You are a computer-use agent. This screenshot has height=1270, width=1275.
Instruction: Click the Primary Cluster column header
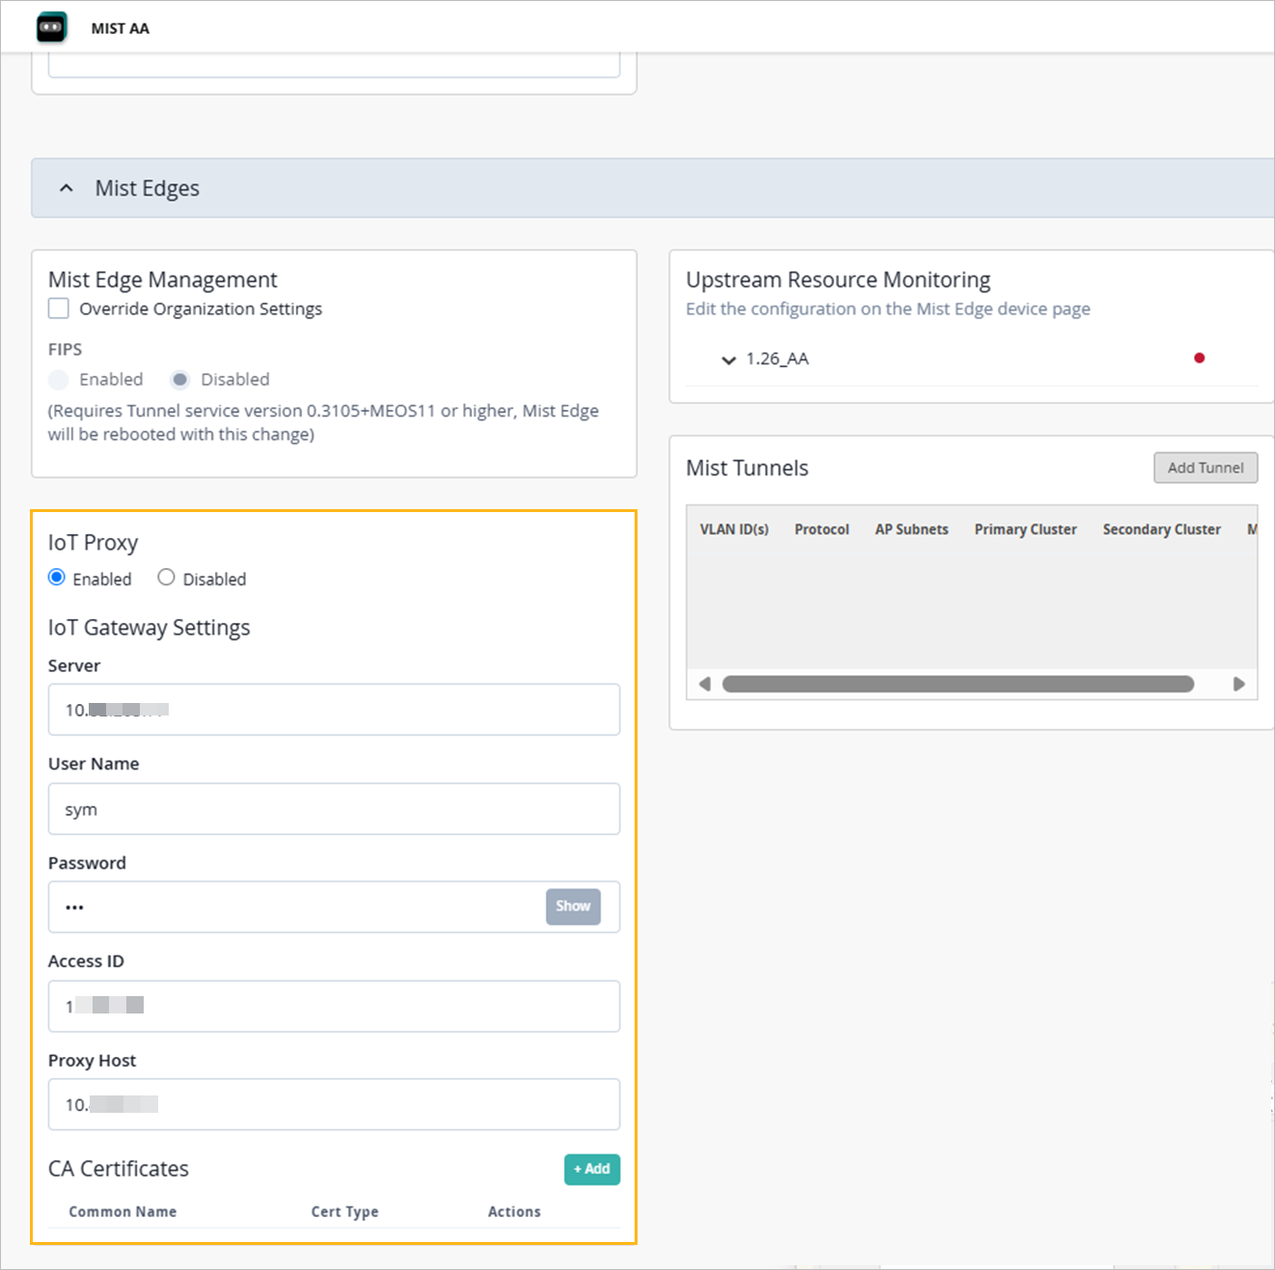[1025, 529]
